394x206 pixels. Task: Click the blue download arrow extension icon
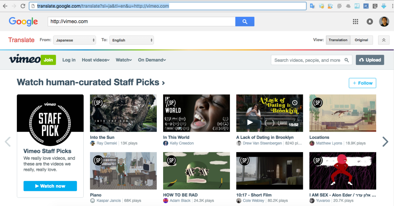(x=384, y=6)
